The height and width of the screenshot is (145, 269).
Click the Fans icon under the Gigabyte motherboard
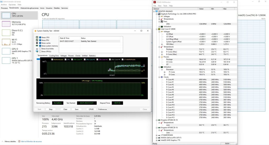point(162,22)
